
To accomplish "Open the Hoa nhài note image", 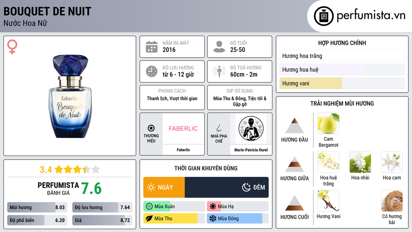I will coord(360,162).
